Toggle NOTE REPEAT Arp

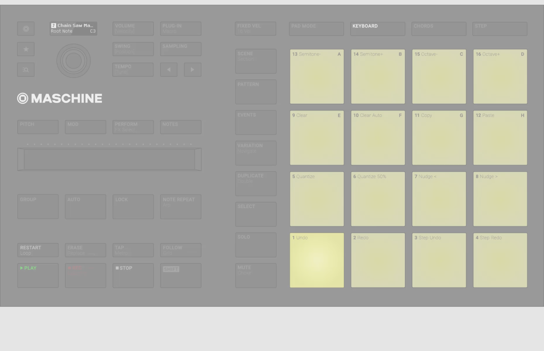point(181,207)
